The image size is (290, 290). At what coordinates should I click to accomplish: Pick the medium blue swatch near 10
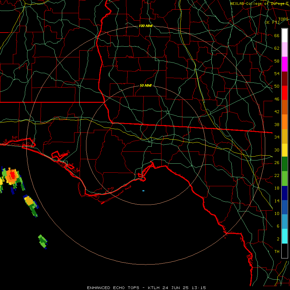(x=285, y=207)
